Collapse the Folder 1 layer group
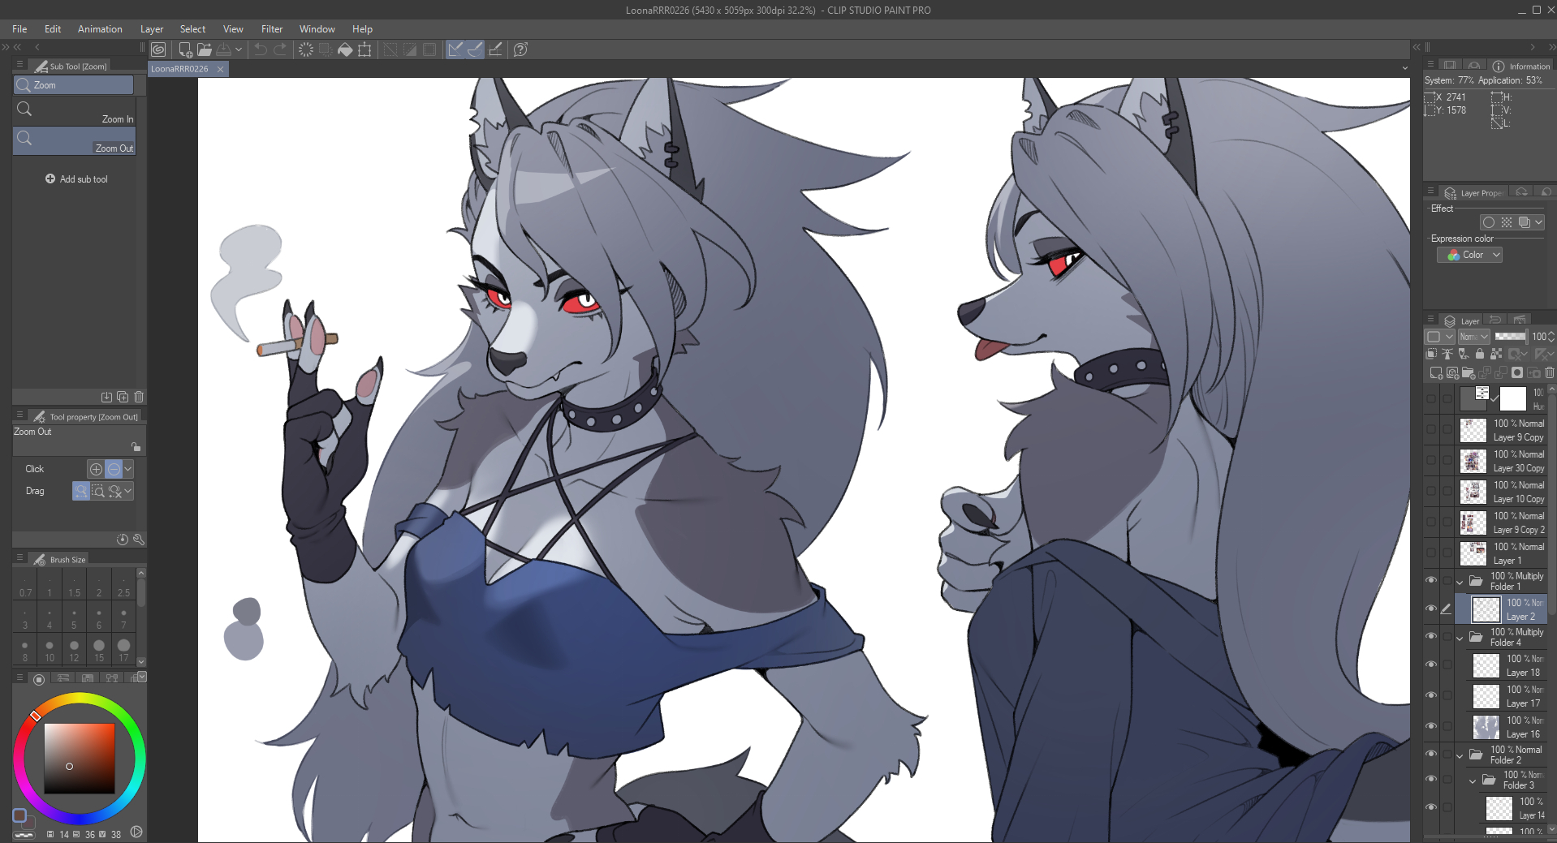Image resolution: width=1557 pixels, height=843 pixels. 1460,582
